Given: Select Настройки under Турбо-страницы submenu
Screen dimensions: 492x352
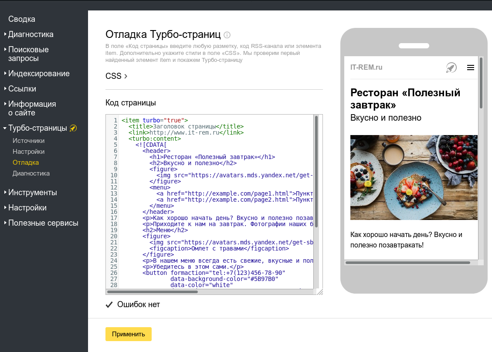Looking at the screenshot, I should point(28,152).
